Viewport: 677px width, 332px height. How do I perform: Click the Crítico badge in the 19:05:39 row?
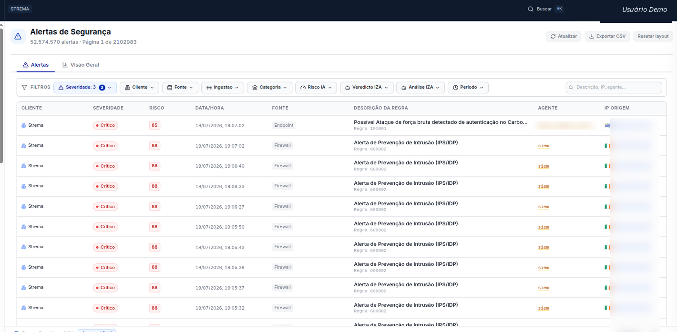click(x=105, y=268)
